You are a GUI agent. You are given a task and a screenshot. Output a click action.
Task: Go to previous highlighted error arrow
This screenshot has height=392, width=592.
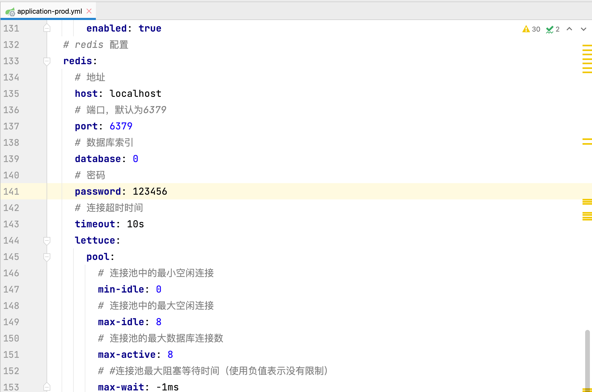pyautogui.click(x=569, y=29)
